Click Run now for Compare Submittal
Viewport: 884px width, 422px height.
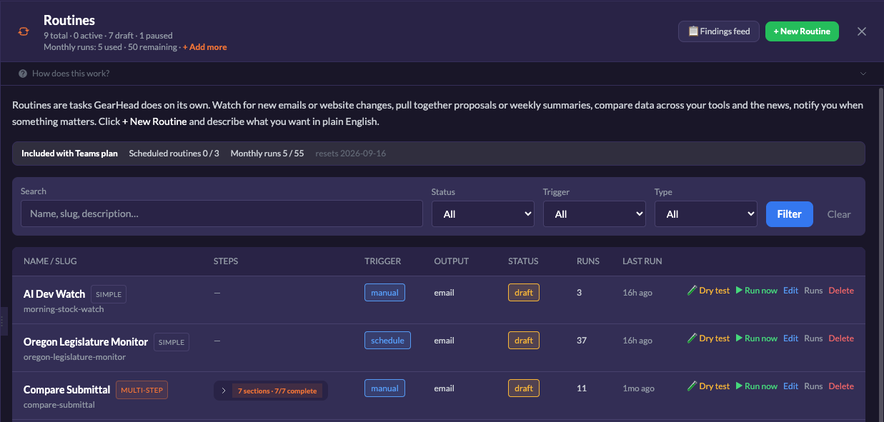757,386
